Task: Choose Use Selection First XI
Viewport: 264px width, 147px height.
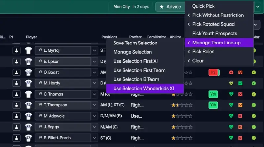Action: (x=145, y=61)
